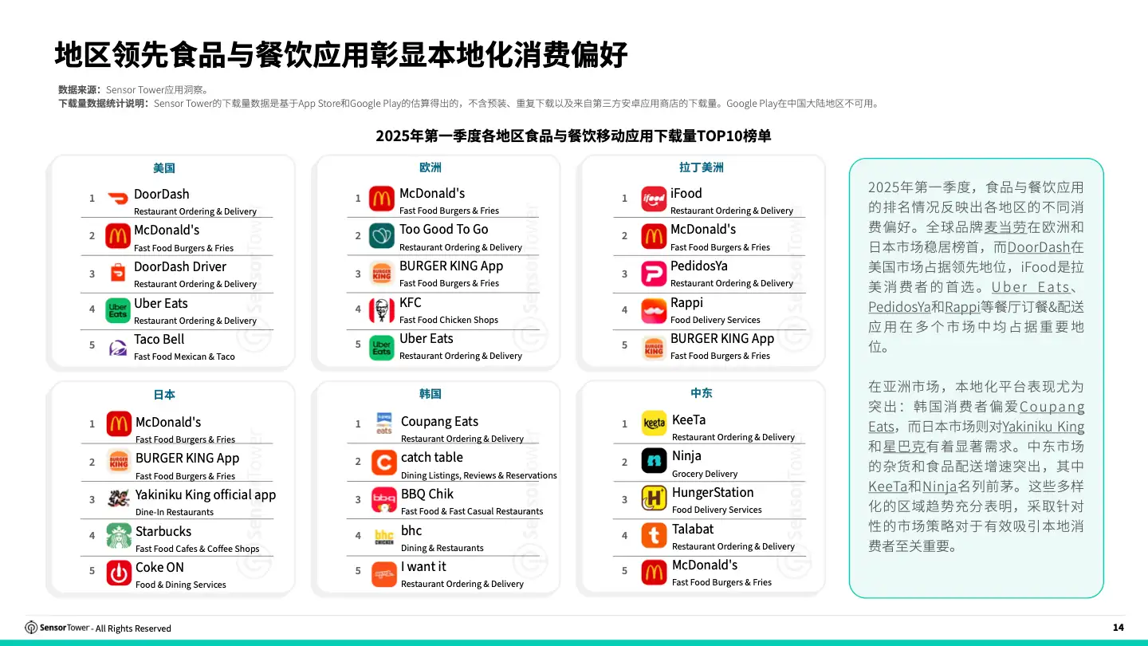Click the Too Good To Go app icon
Image resolution: width=1148 pixels, height=646 pixels.
[x=382, y=235]
